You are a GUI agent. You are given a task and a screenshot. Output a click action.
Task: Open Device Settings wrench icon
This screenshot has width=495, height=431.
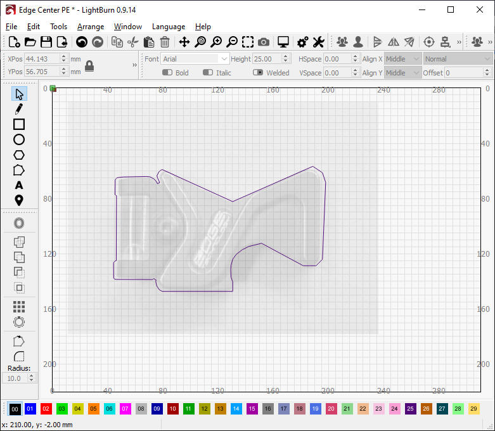(x=318, y=42)
